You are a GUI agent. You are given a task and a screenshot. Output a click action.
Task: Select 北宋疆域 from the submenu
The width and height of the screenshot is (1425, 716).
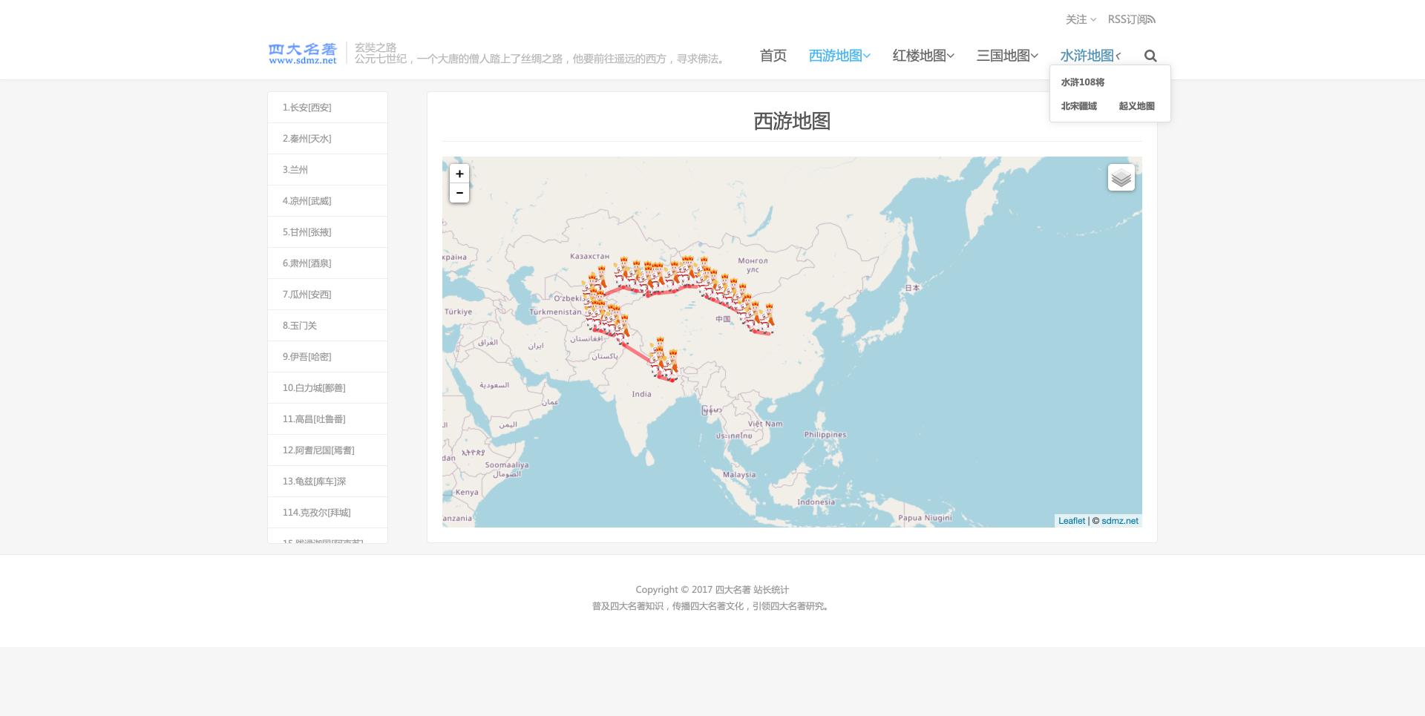[1078, 106]
